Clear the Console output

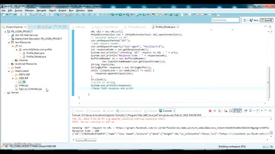pos(226,111)
